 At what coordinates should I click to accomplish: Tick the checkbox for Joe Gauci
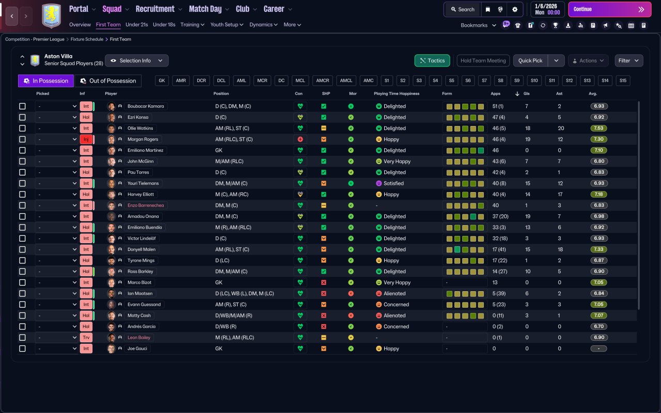tap(22, 348)
